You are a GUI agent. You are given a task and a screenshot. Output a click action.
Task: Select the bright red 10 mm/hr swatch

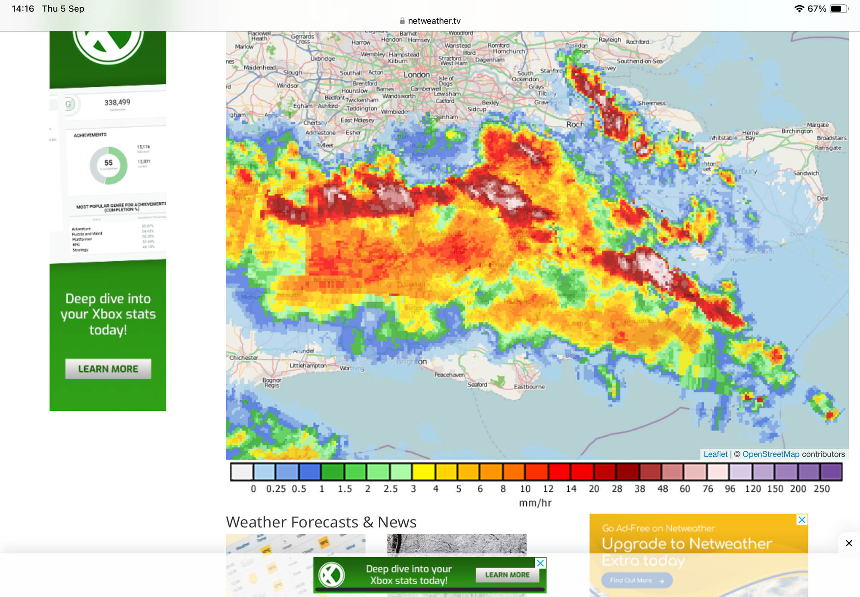point(536,471)
